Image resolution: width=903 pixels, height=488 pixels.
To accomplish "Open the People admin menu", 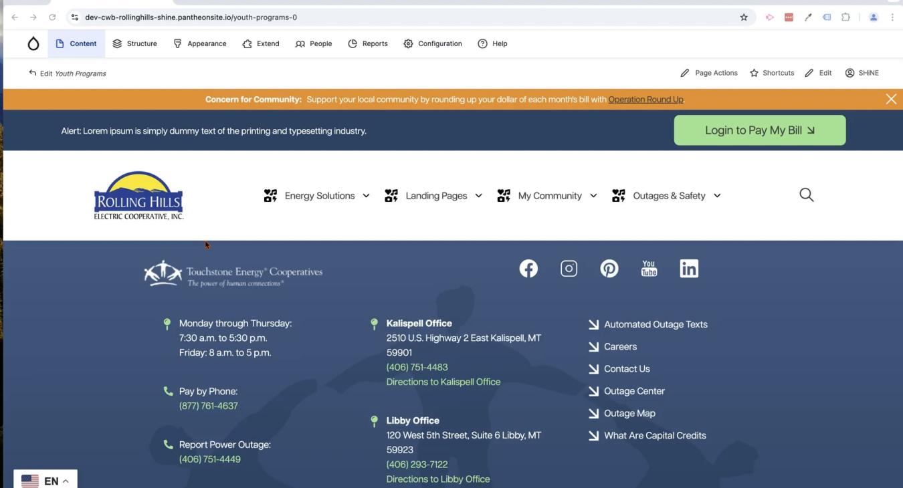I will pyautogui.click(x=314, y=43).
